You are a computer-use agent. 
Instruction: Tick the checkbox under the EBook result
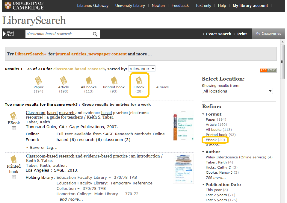tap(14, 128)
